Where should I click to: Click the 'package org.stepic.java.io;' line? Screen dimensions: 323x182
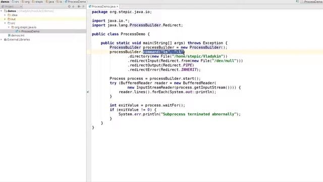pyautogui.click(x=122, y=12)
